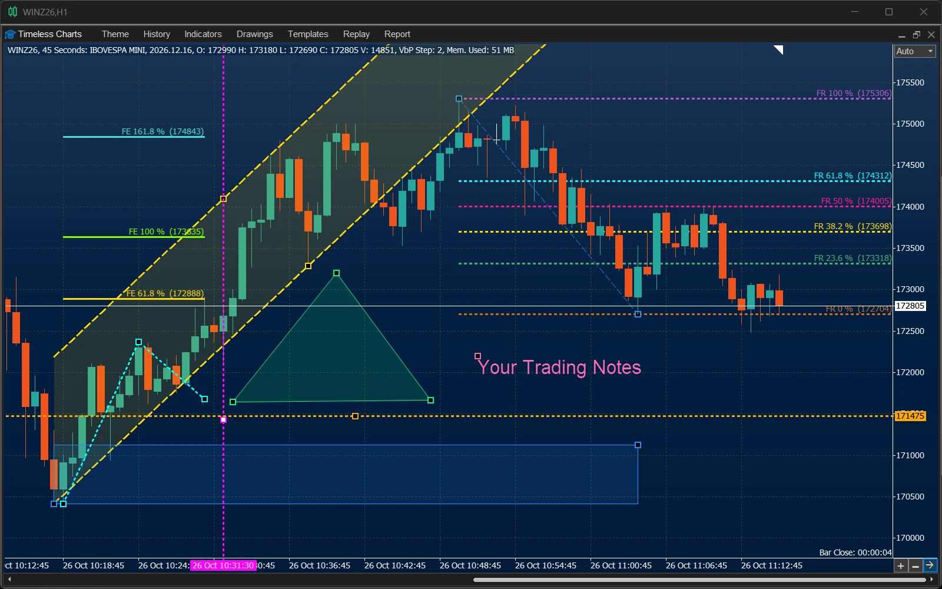The image size is (942, 589).
Task: Open the Templates menu
Action: pyautogui.click(x=308, y=34)
